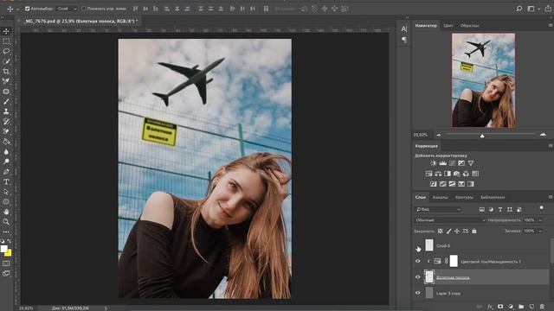Select the History Brush tool
Image resolution: width=554 pixels, height=311 pixels.
(x=6, y=122)
